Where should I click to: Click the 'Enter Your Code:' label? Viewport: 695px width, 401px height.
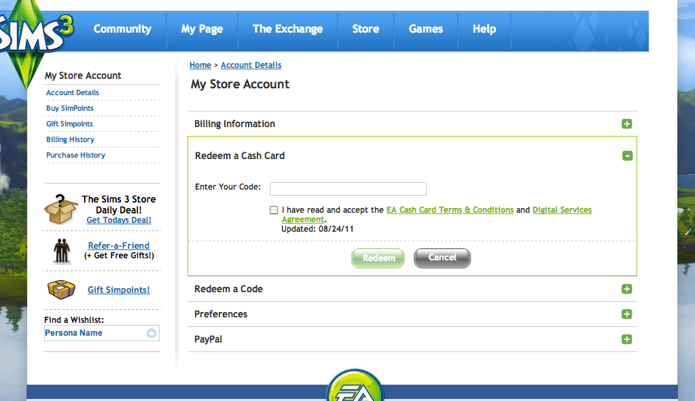(228, 187)
